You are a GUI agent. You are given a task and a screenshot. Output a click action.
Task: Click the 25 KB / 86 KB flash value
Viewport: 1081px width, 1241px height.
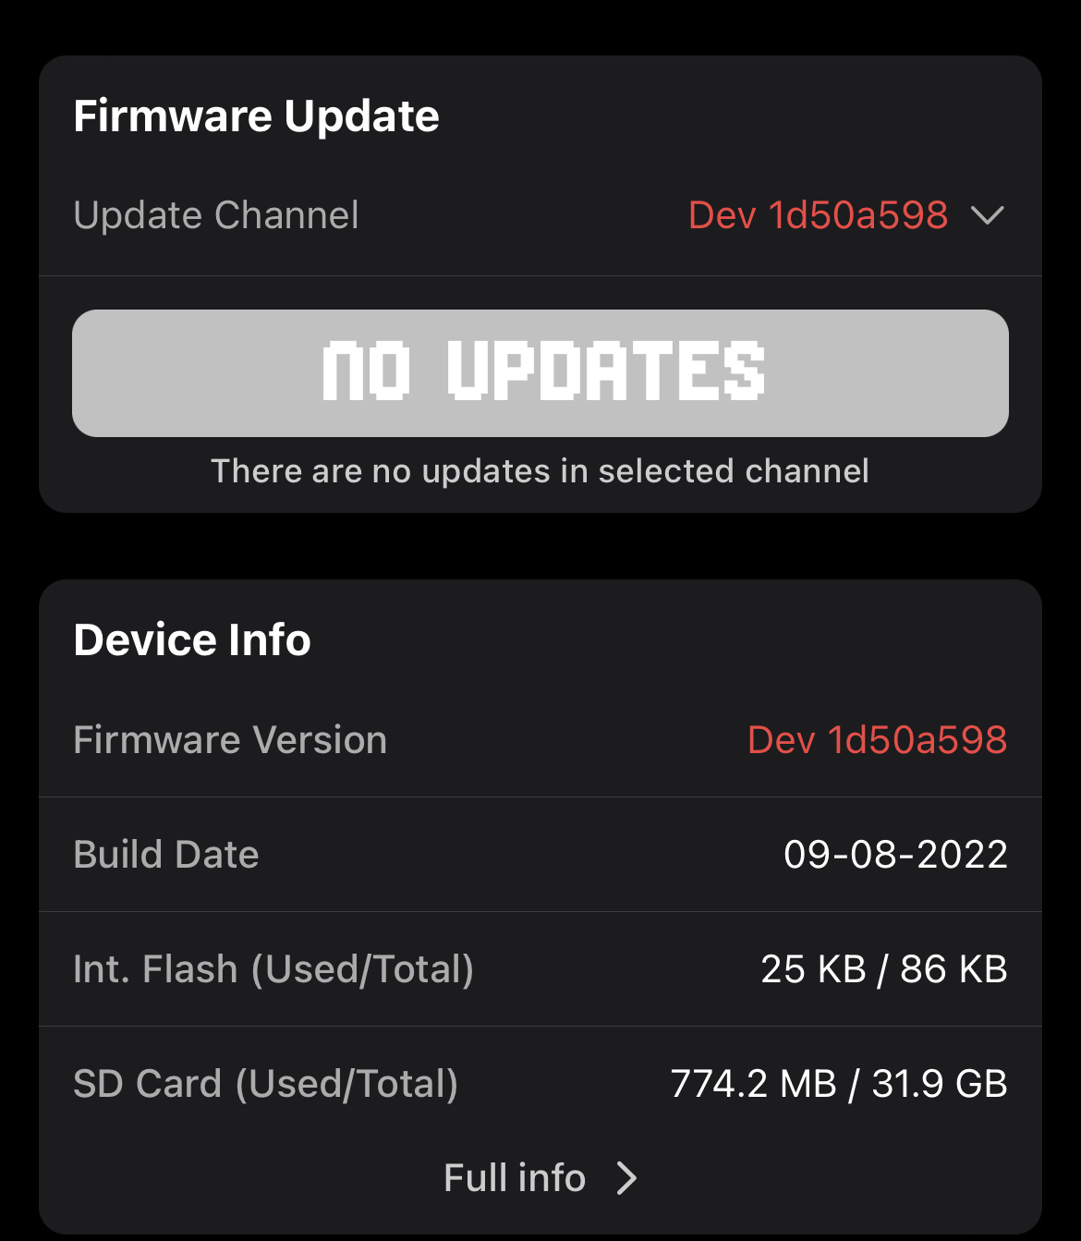click(883, 969)
